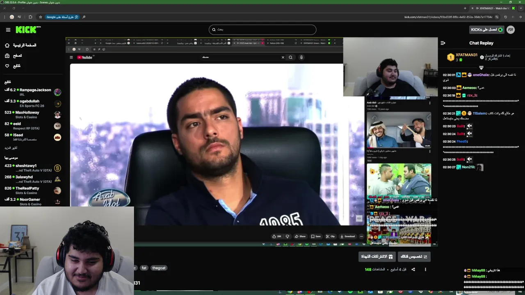Open the browser media control icon
525x295 pixels.
click(x=19, y=17)
